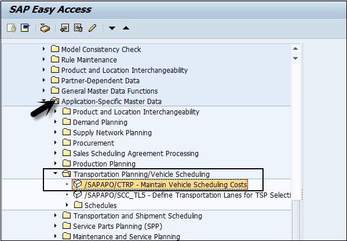
Task: Click the Change Favorites pencil icon
Action: click(92, 28)
